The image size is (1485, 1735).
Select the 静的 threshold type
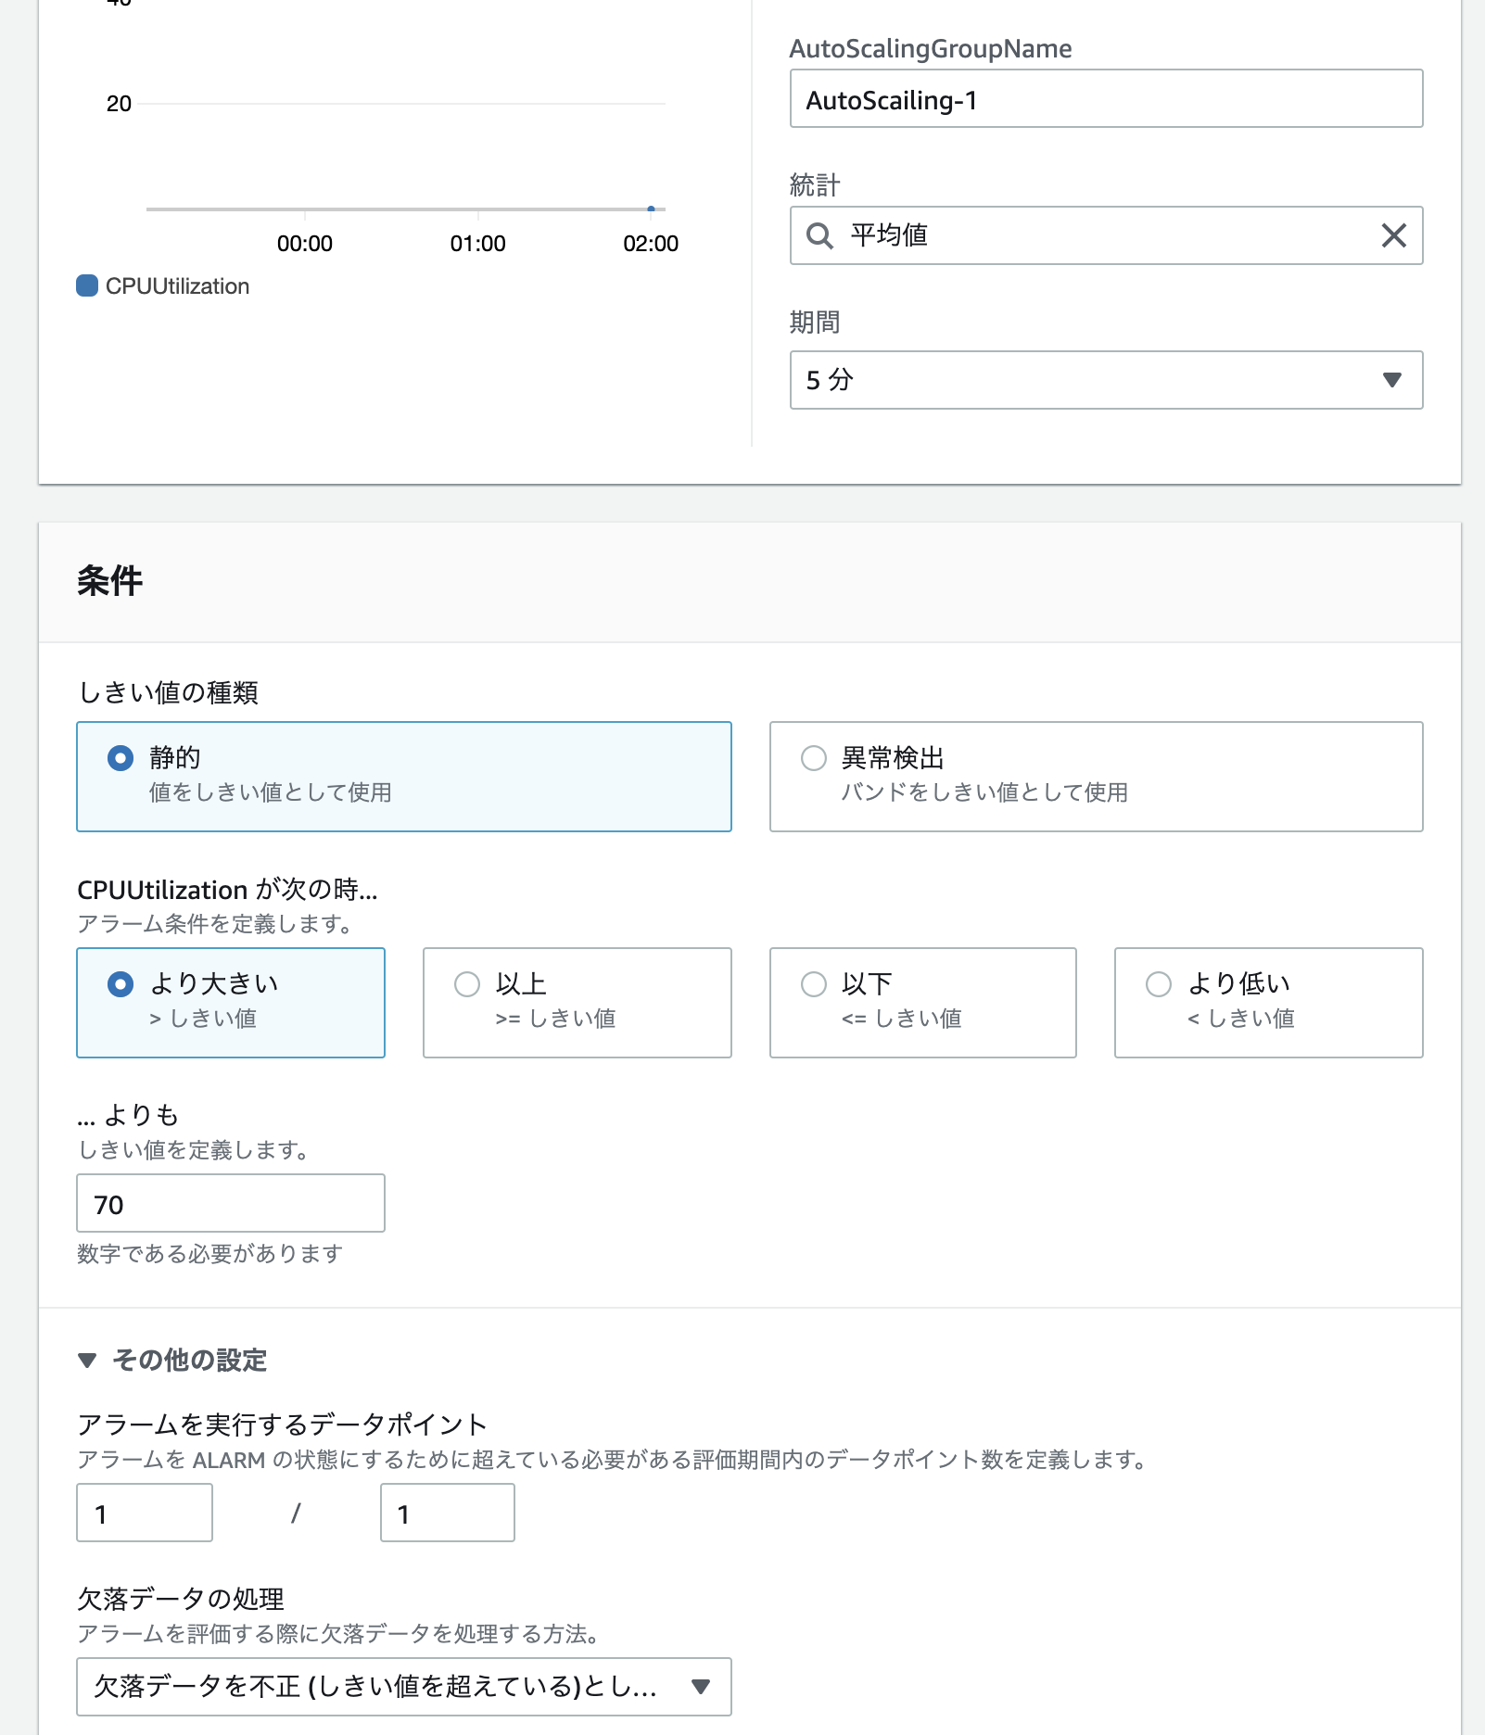121,757
